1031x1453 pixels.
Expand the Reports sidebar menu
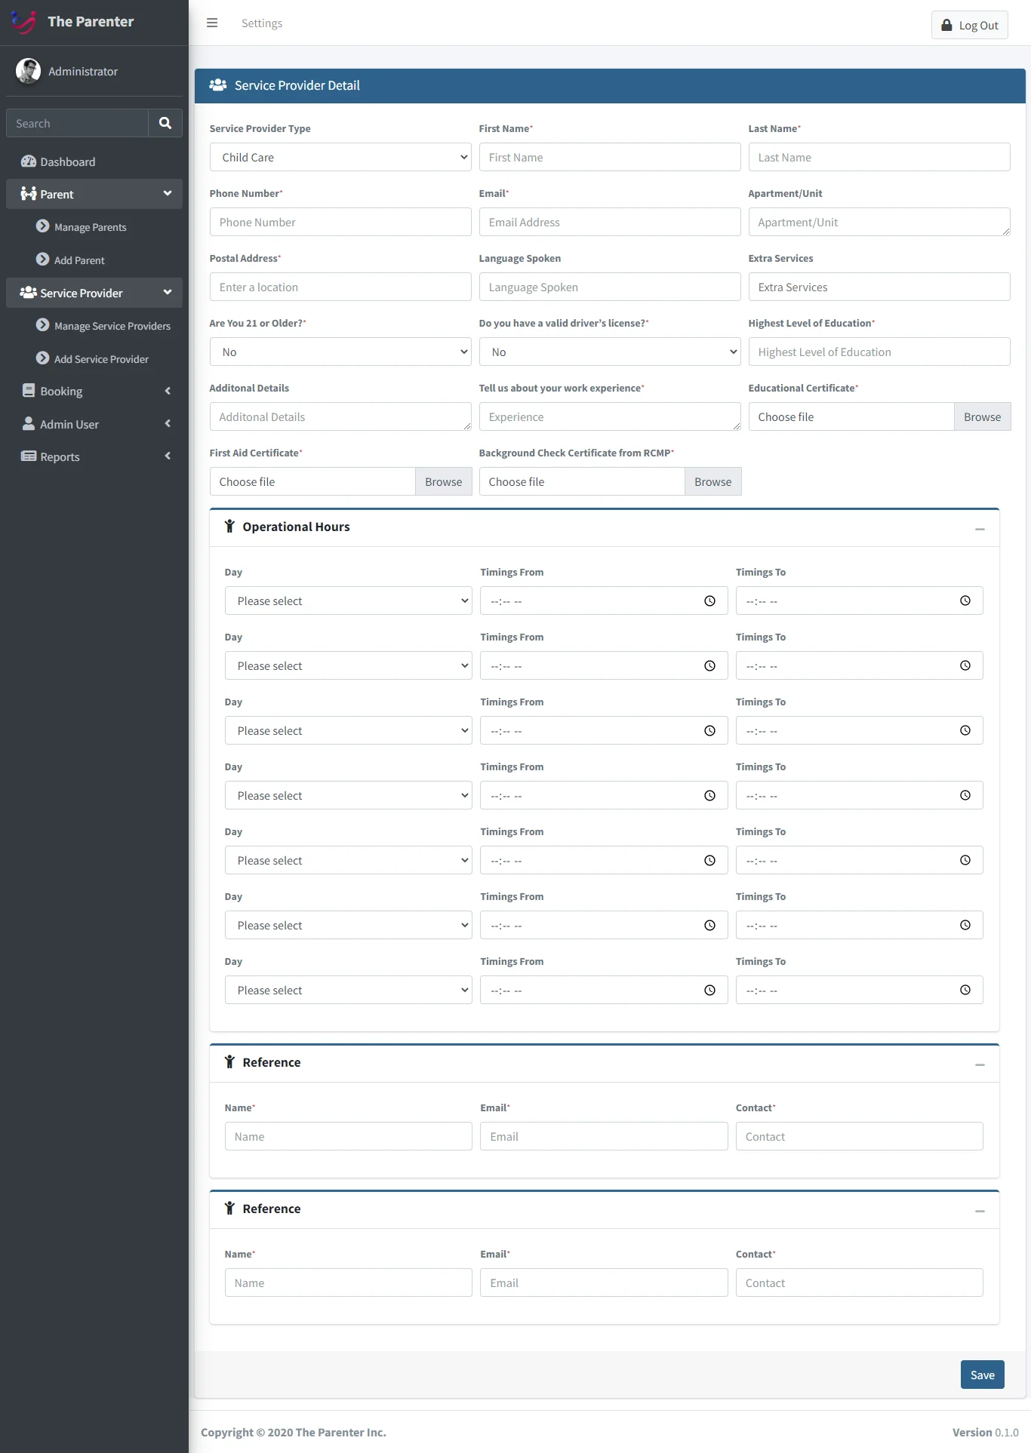[94, 457]
